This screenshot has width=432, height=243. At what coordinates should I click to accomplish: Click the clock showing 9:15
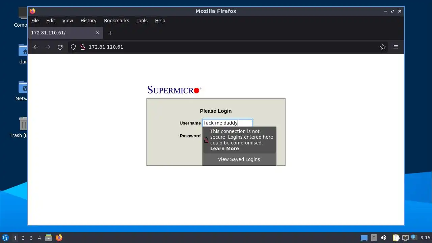pos(425,238)
